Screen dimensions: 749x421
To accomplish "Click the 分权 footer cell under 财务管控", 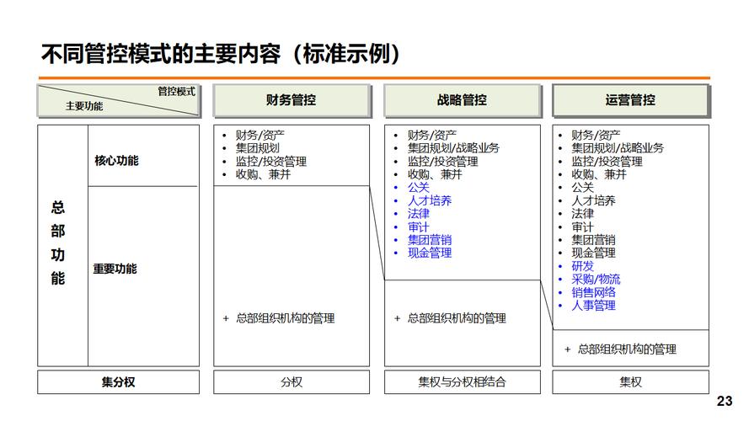I will coord(292,382).
